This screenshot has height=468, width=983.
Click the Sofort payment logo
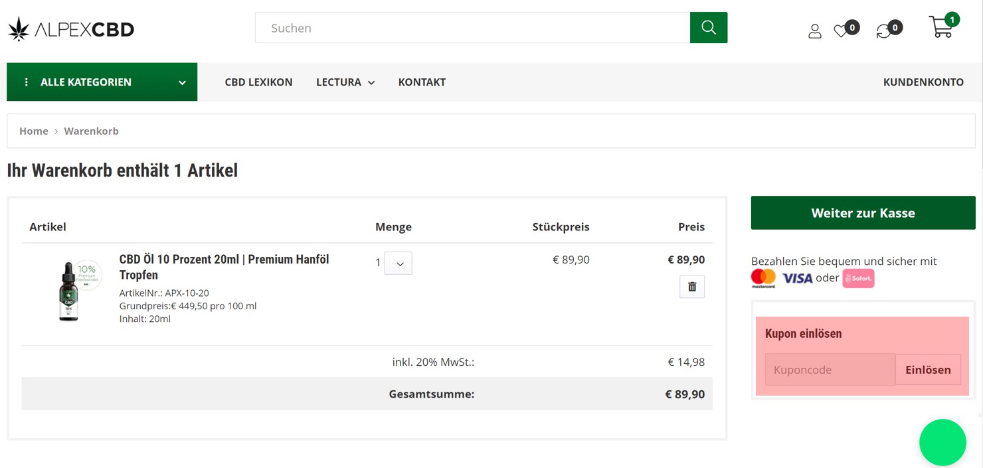pyautogui.click(x=858, y=278)
